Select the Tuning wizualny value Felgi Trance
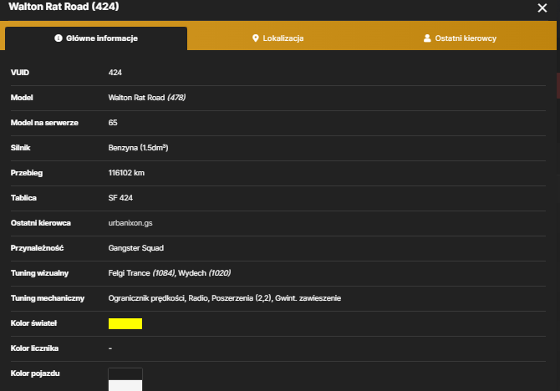The height and width of the screenshot is (391, 560). (x=129, y=273)
